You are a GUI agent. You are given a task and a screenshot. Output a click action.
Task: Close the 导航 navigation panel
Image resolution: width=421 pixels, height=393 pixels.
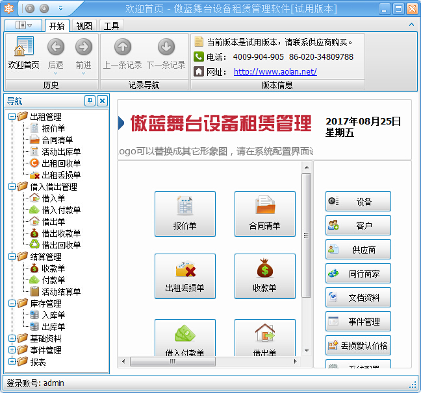click(102, 101)
